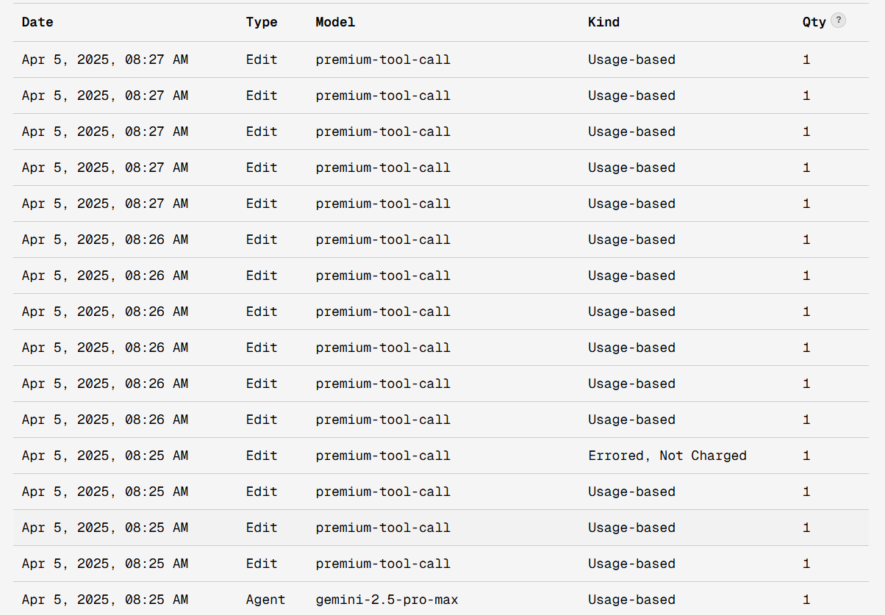Select the Agent type cell
The width and height of the screenshot is (885, 615).
click(265, 600)
